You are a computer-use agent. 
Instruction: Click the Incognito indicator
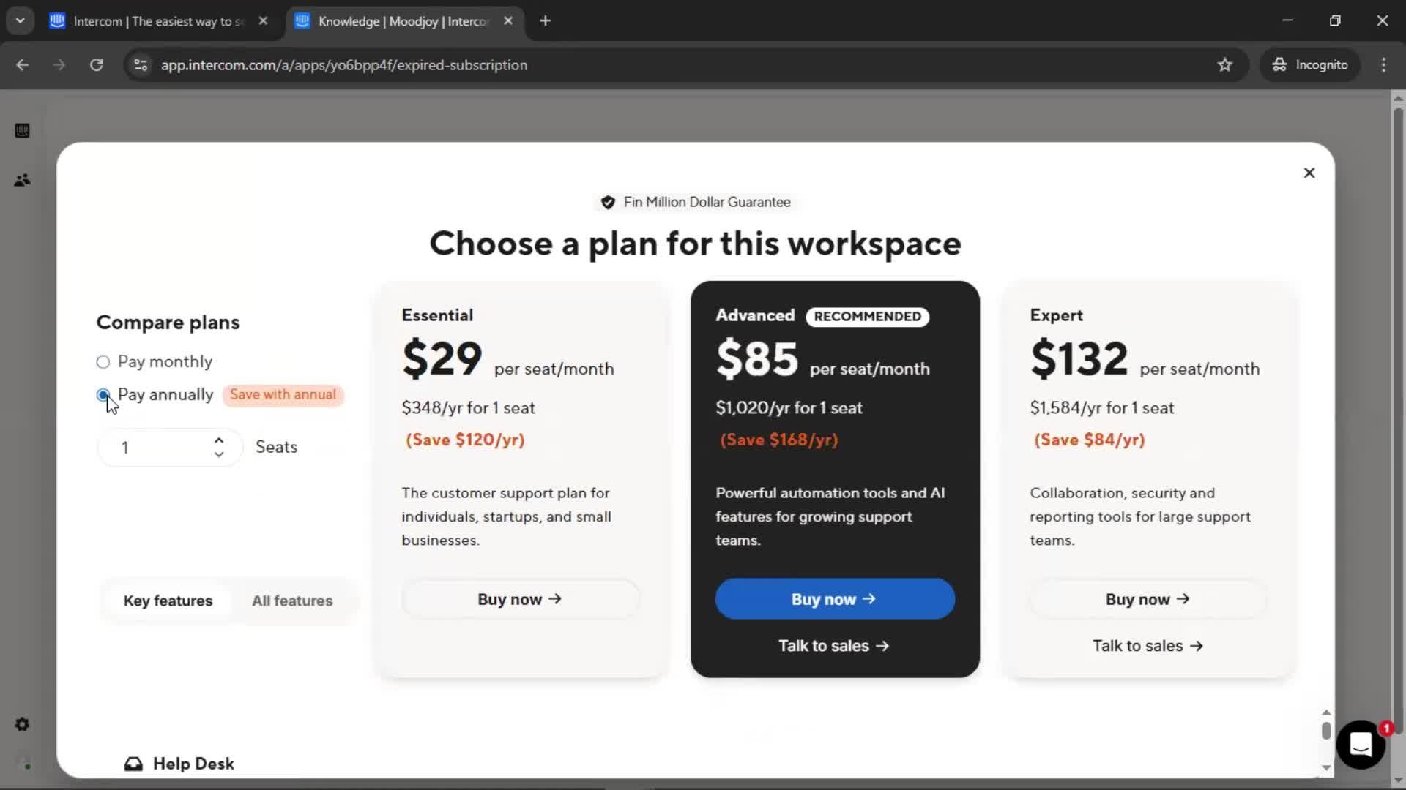(1310, 65)
